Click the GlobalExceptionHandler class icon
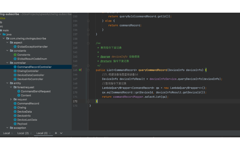 (15, 47)
